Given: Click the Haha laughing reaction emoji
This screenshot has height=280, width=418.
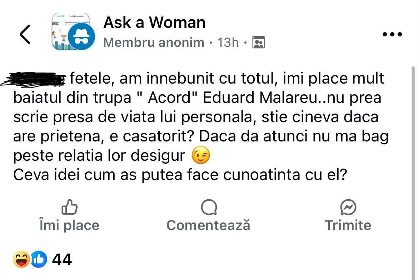Looking at the screenshot, I should tap(21, 259).
